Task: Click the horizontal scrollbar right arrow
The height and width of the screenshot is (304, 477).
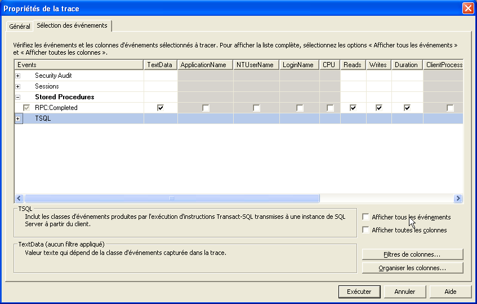Action: tap(458, 199)
